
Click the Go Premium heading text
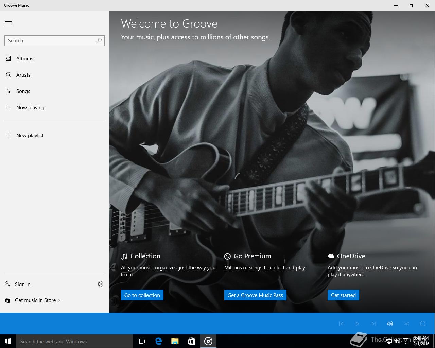point(253,256)
